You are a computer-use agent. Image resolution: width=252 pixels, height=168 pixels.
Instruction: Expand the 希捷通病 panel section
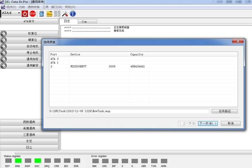(29, 128)
